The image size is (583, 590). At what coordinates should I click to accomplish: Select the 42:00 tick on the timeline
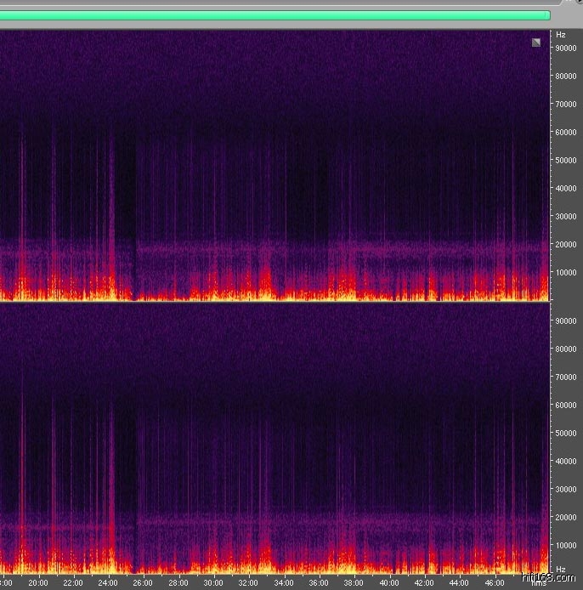[424, 583]
